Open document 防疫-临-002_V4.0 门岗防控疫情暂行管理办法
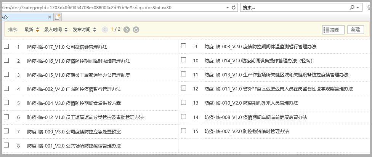 click(74, 89)
